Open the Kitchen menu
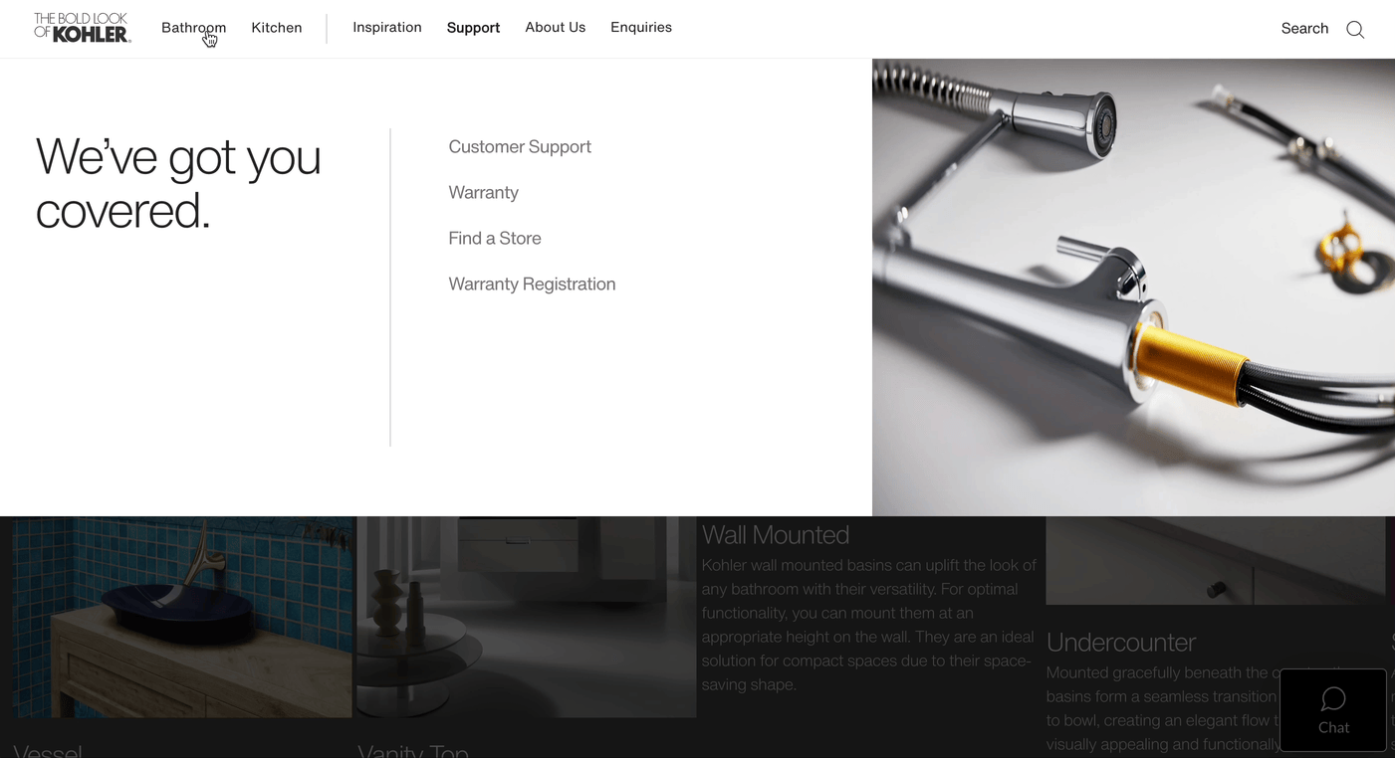 click(277, 28)
